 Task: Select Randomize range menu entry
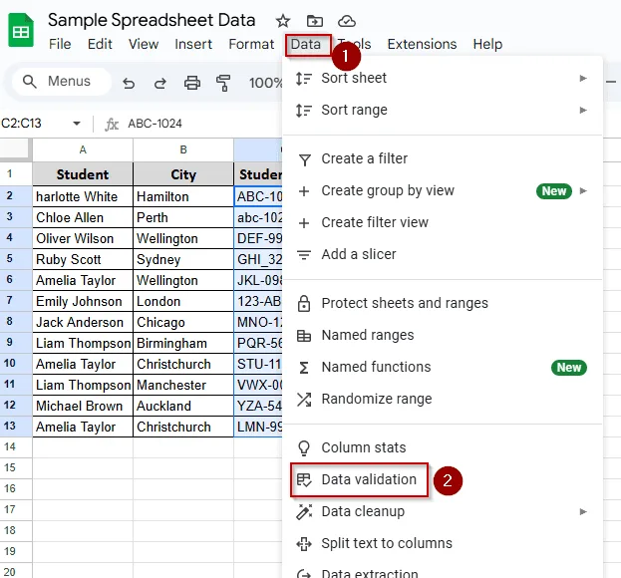click(x=443, y=399)
